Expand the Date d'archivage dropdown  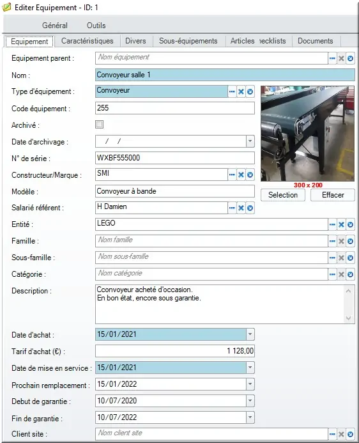250,141
